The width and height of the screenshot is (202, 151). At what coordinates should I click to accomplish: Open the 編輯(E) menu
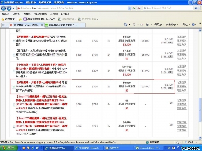16,14
